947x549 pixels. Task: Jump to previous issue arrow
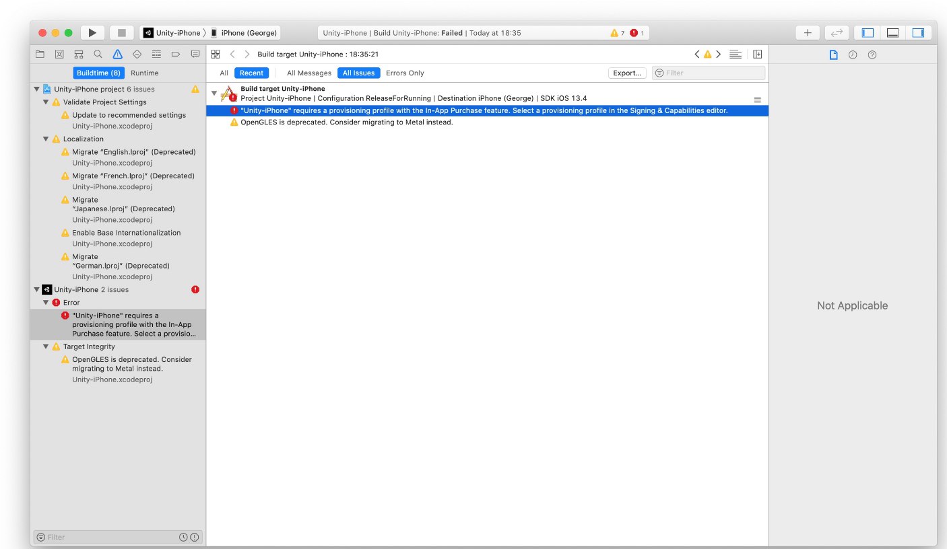click(697, 54)
